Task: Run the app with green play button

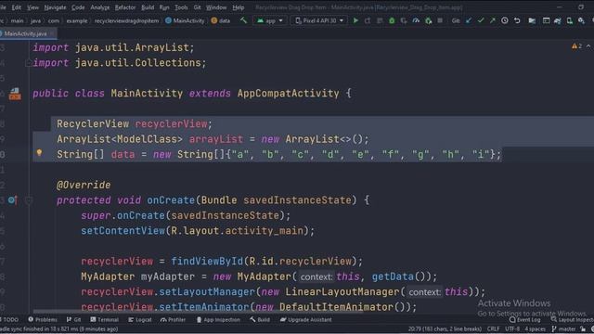Action: pos(355,20)
